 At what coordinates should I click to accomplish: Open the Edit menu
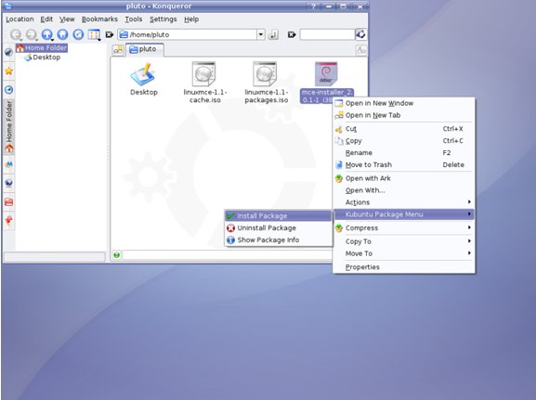coord(46,19)
